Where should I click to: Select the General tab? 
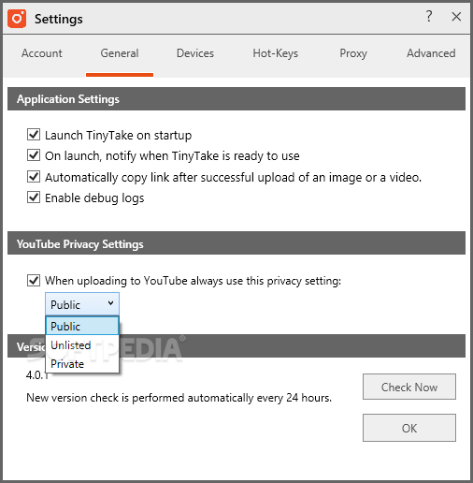tap(120, 53)
